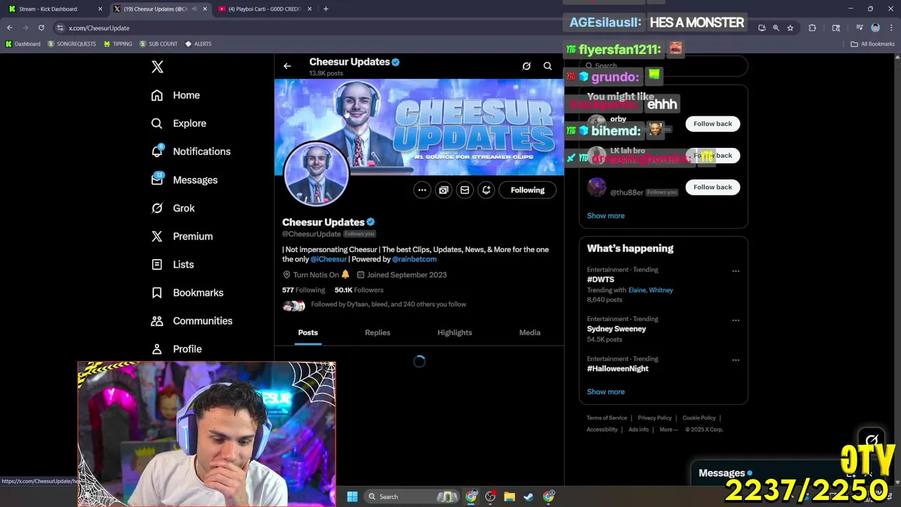The width and height of the screenshot is (901, 507).
Task: Open Premium in the sidebar
Action: [x=182, y=236]
